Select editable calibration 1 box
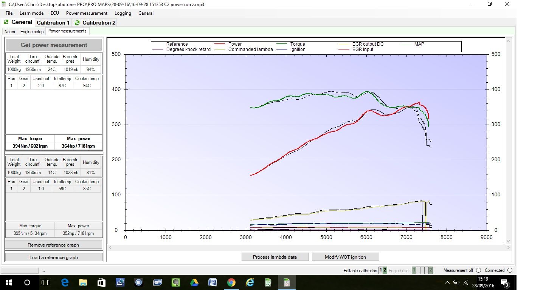 click(x=381, y=270)
